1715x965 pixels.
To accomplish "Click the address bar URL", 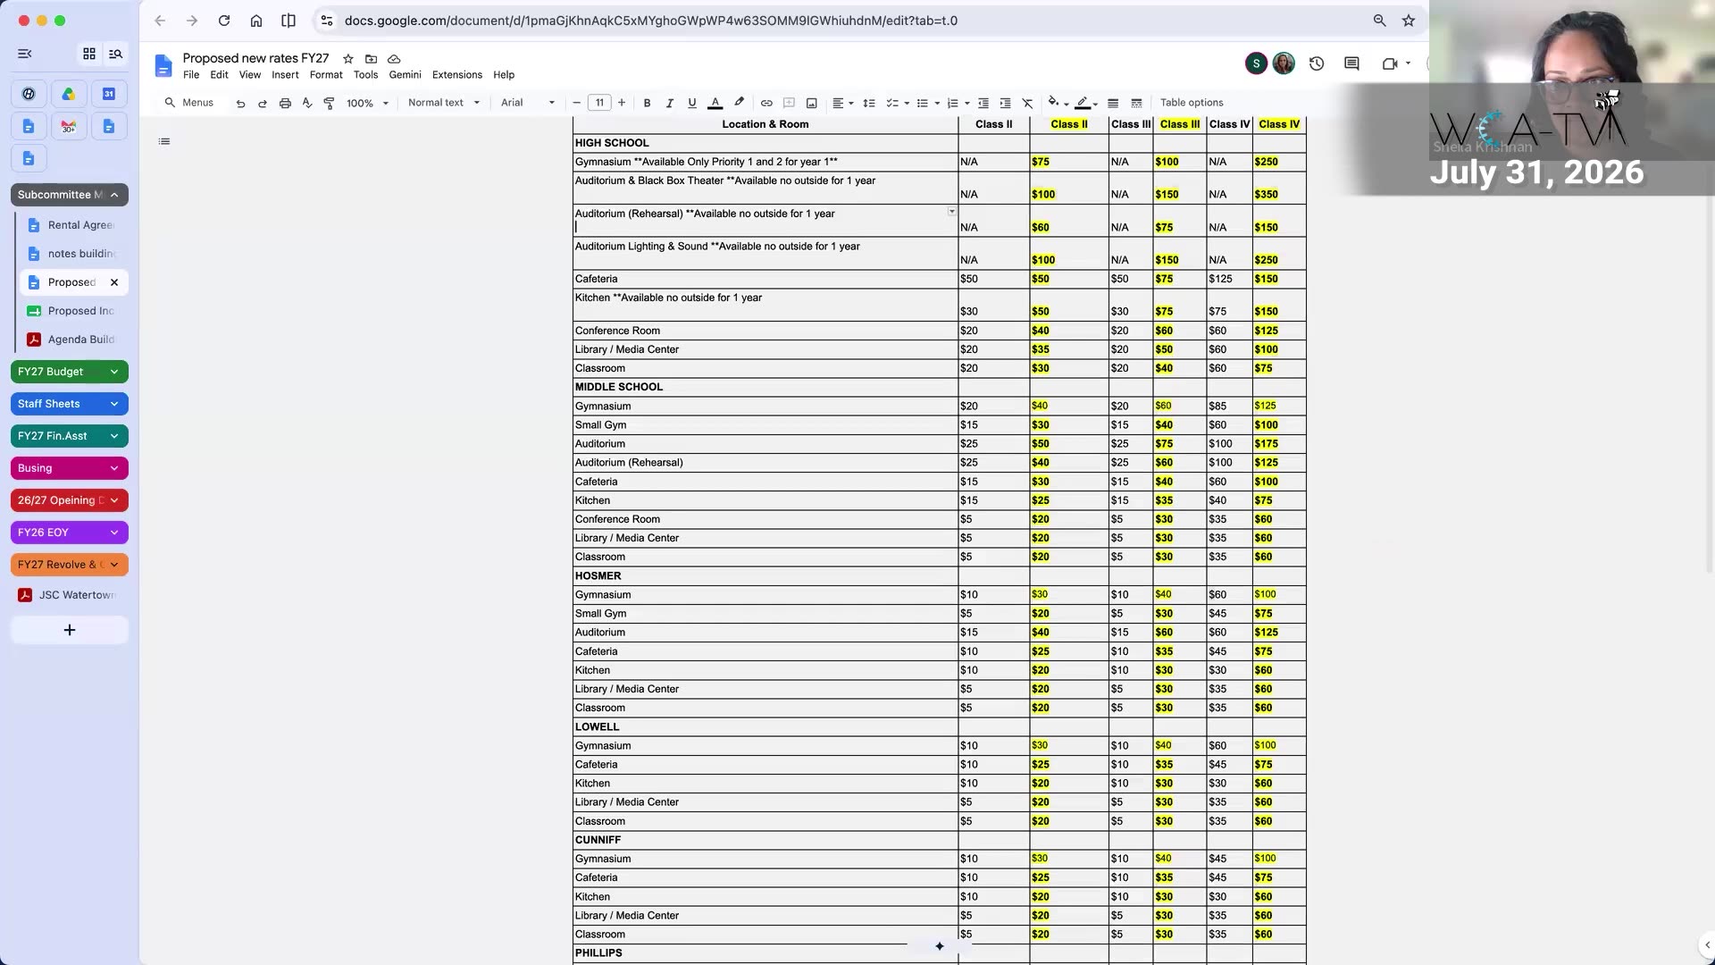I will pyautogui.click(x=651, y=21).
